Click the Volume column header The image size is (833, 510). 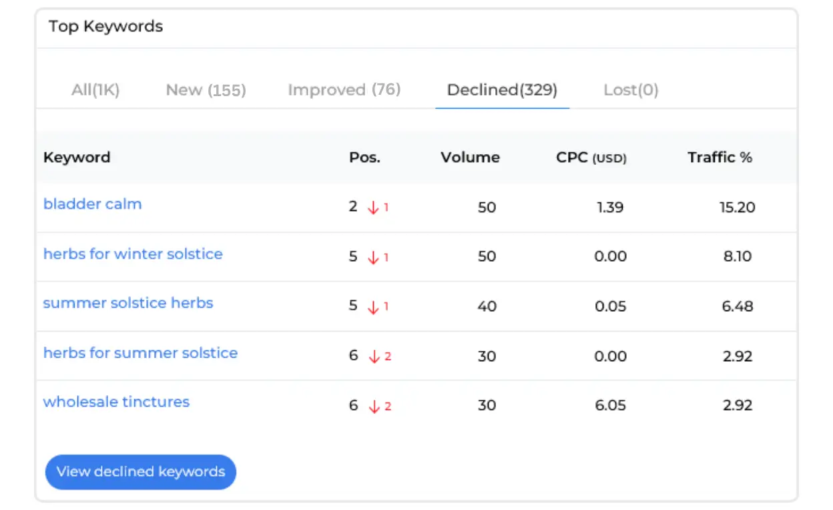(x=470, y=158)
